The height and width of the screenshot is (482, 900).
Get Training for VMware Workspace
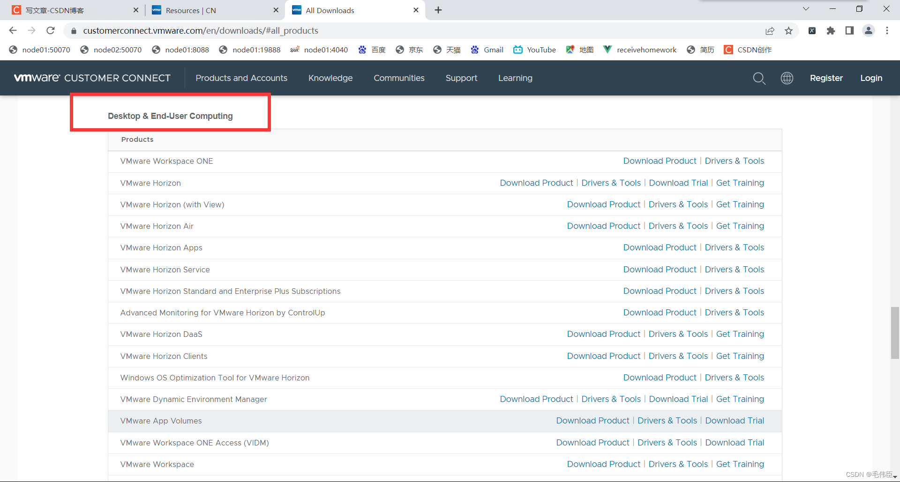[740, 464]
